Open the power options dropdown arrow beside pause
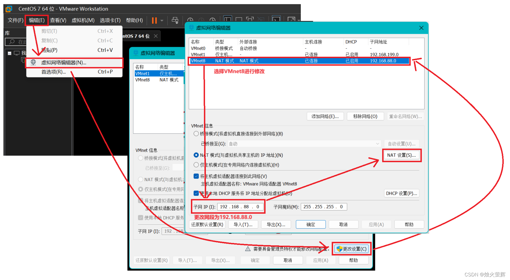The height and width of the screenshot is (280, 510). 162,21
